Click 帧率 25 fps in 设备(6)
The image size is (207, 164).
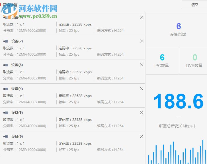[x=69, y=150]
